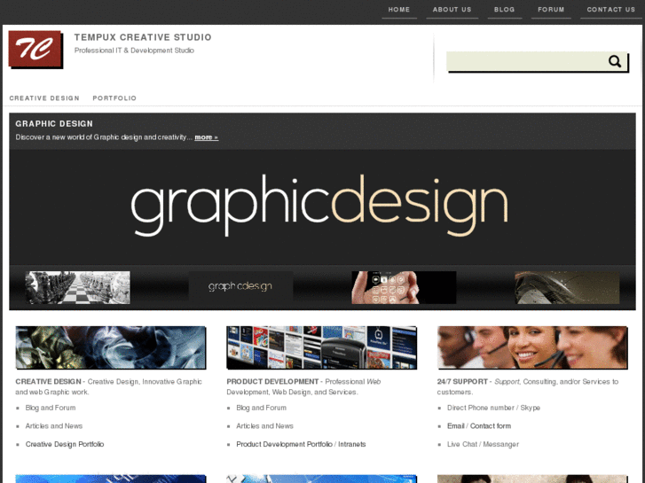Click 'Articles and News' under Creative Design
Image resolution: width=645 pixels, height=483 pixels.
click(54, 426)
